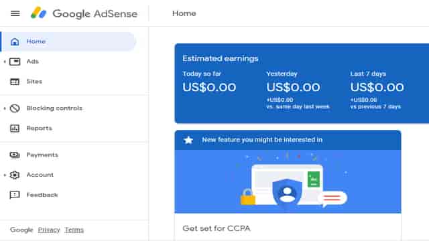Click the CCPA privacy shield illustration
Screen dimensions: 429x241
pyautogui.click(x=287, y=193)
